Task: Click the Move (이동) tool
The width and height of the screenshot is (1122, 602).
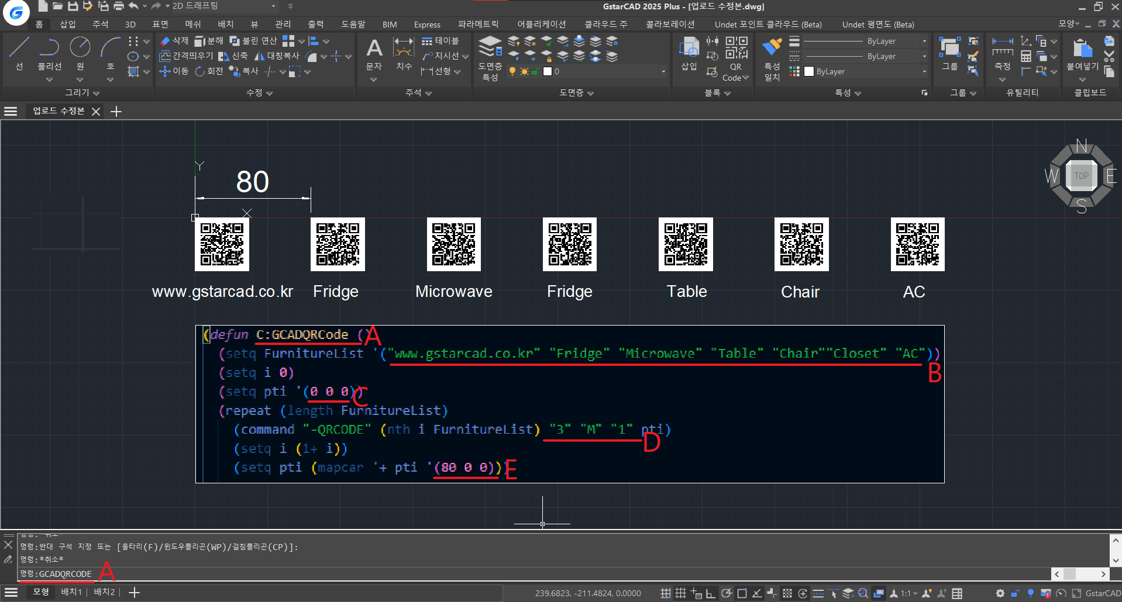Action: [x=174, y=71]
